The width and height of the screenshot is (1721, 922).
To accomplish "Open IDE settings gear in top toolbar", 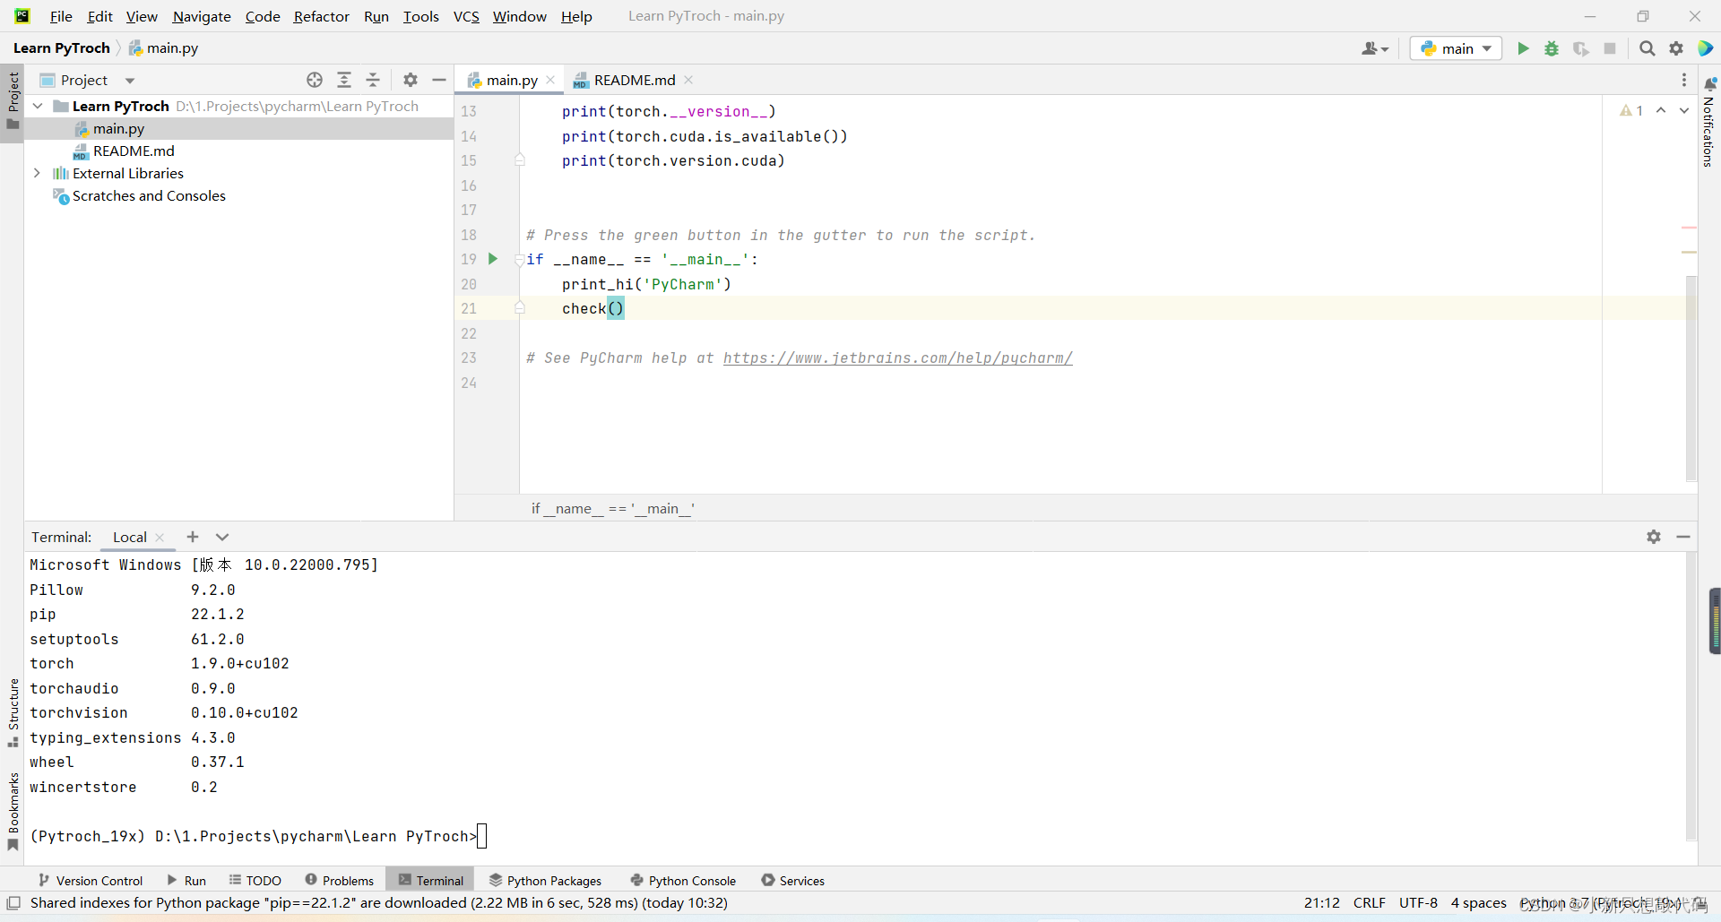I will 1676,48.
